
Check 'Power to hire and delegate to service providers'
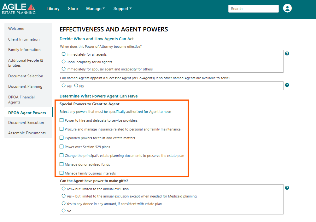click(x=61, y=120)
